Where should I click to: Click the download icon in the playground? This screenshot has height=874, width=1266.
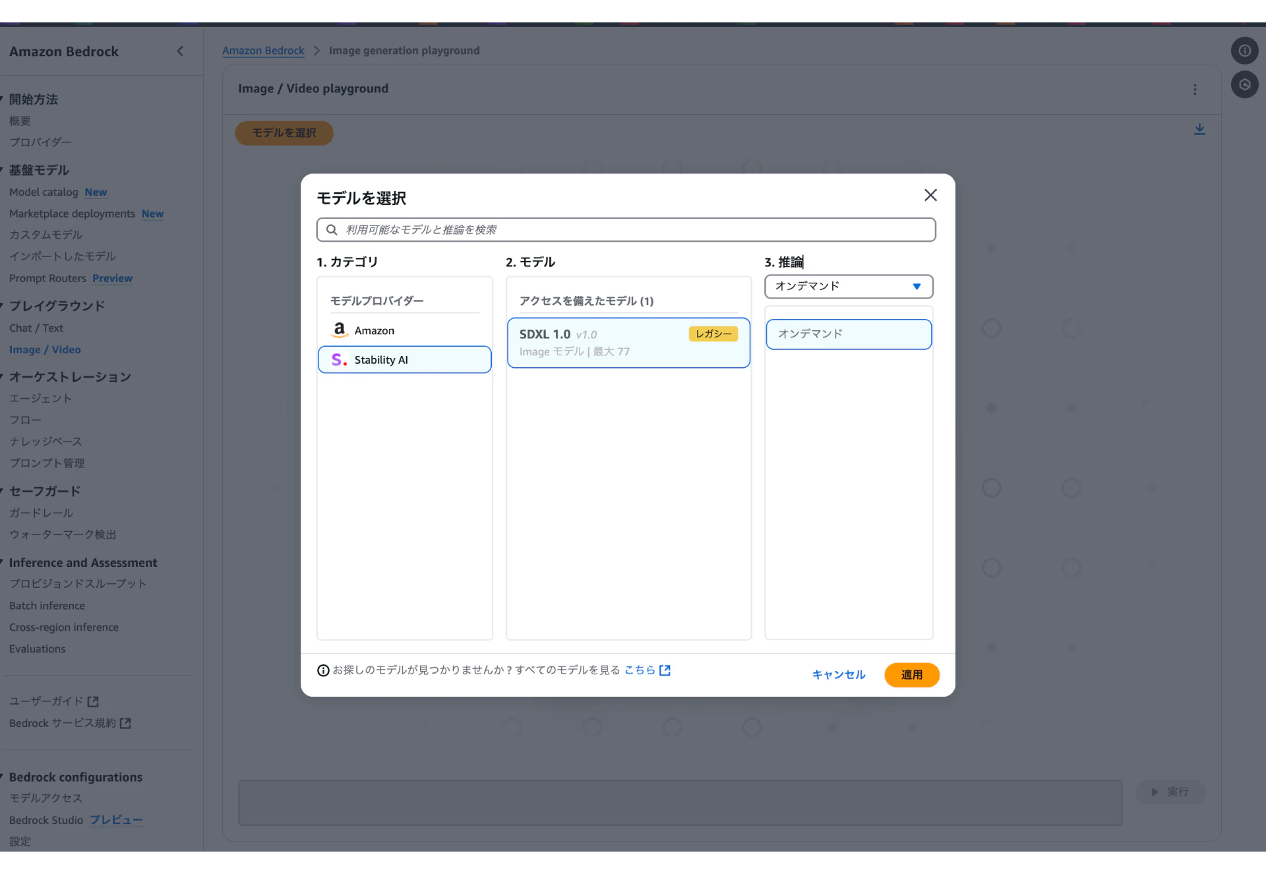click(1199, 129)
